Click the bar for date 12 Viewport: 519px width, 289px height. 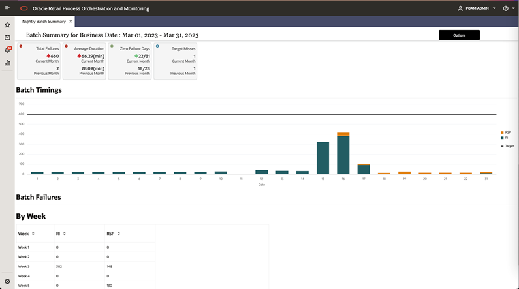(262, 172)
